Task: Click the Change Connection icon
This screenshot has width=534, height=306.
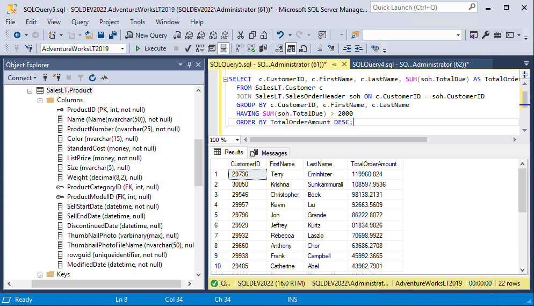Action: click(29, 49)
